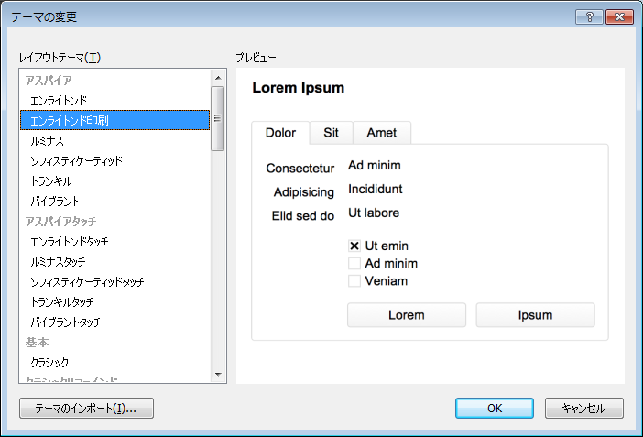The height and width of the screenshot is (437, 643).
Task: Click the help question mark button
Action: 589,16
